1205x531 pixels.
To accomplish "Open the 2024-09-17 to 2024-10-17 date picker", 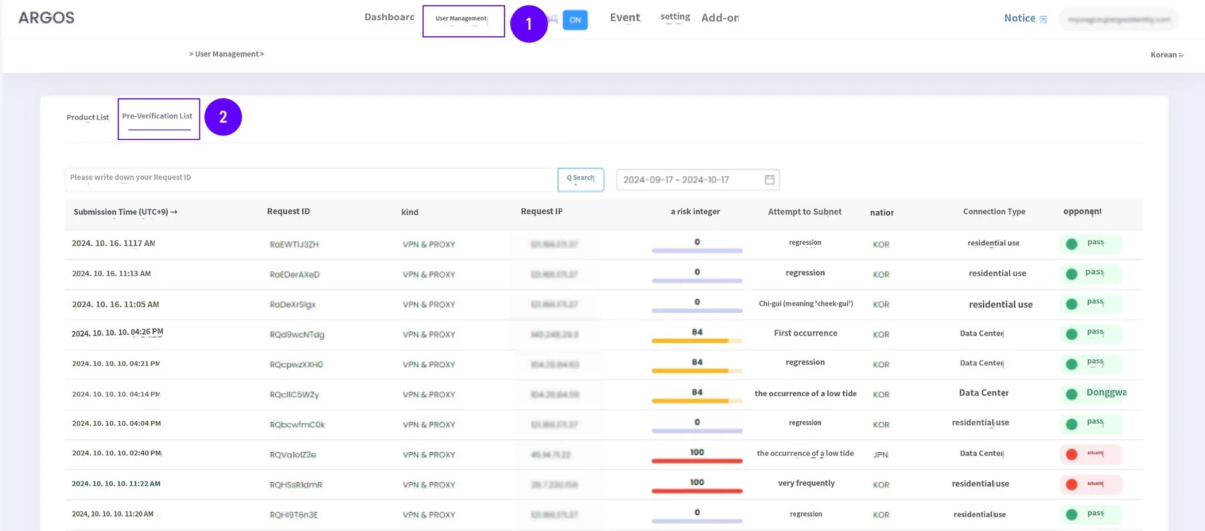I will [690, 180].
